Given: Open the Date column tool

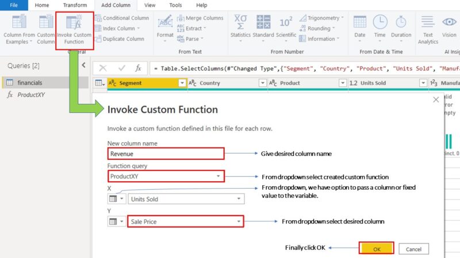Looking at the screenshot, I should (360, 23).
